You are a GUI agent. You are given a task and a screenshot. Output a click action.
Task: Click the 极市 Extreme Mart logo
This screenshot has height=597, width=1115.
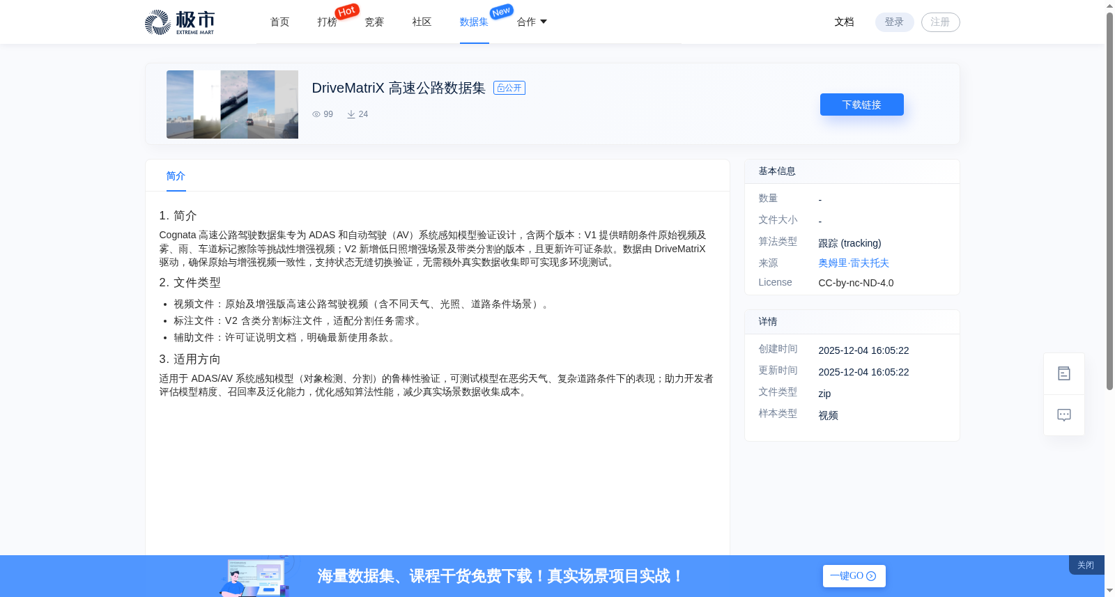pyautogui.click(x=180, y=22)
